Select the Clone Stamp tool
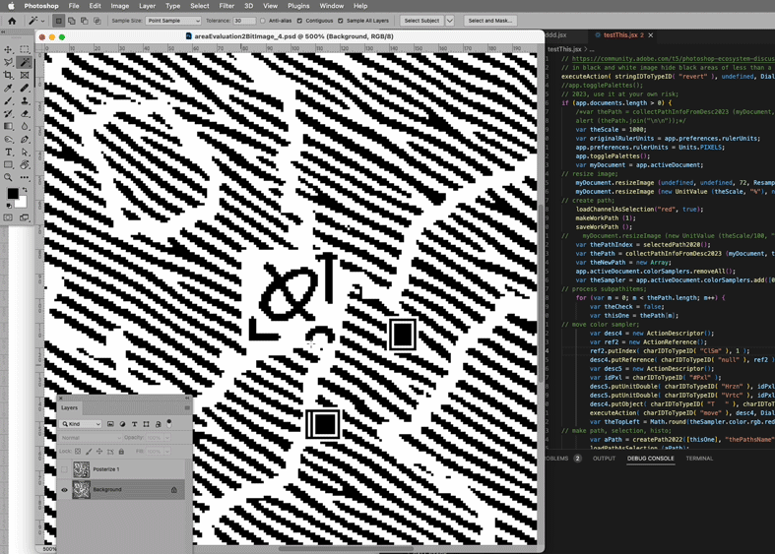Screen dimensions: 775x554 [x=25, y=100]
